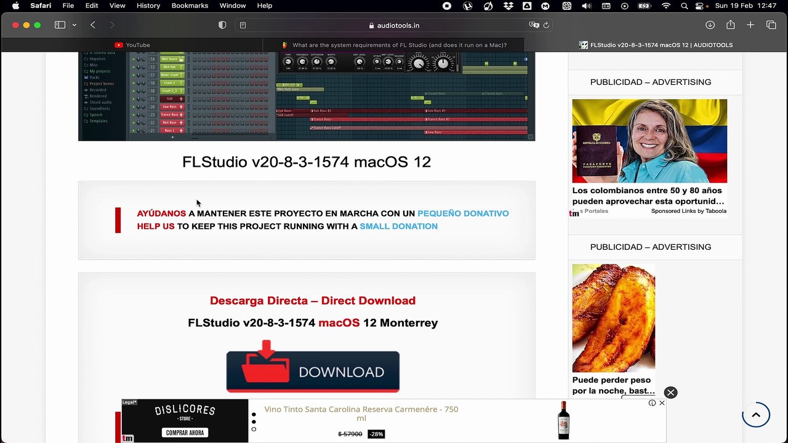Click the COMPRAR AHORA button

(x=185, y=433)
